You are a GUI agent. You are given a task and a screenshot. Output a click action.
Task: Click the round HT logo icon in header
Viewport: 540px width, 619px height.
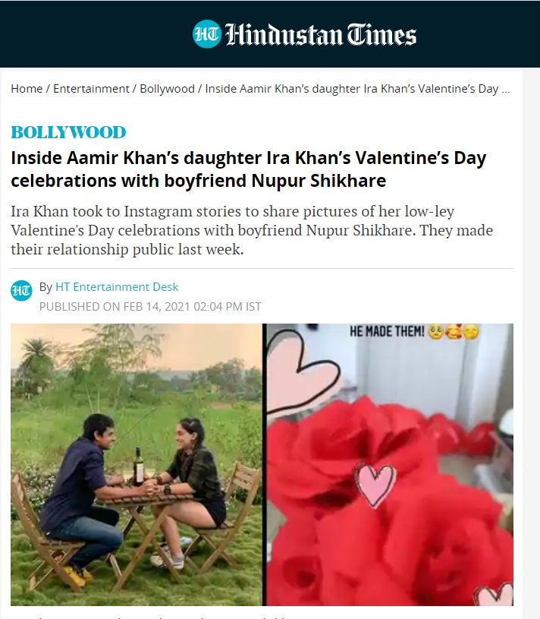[206, 34]
